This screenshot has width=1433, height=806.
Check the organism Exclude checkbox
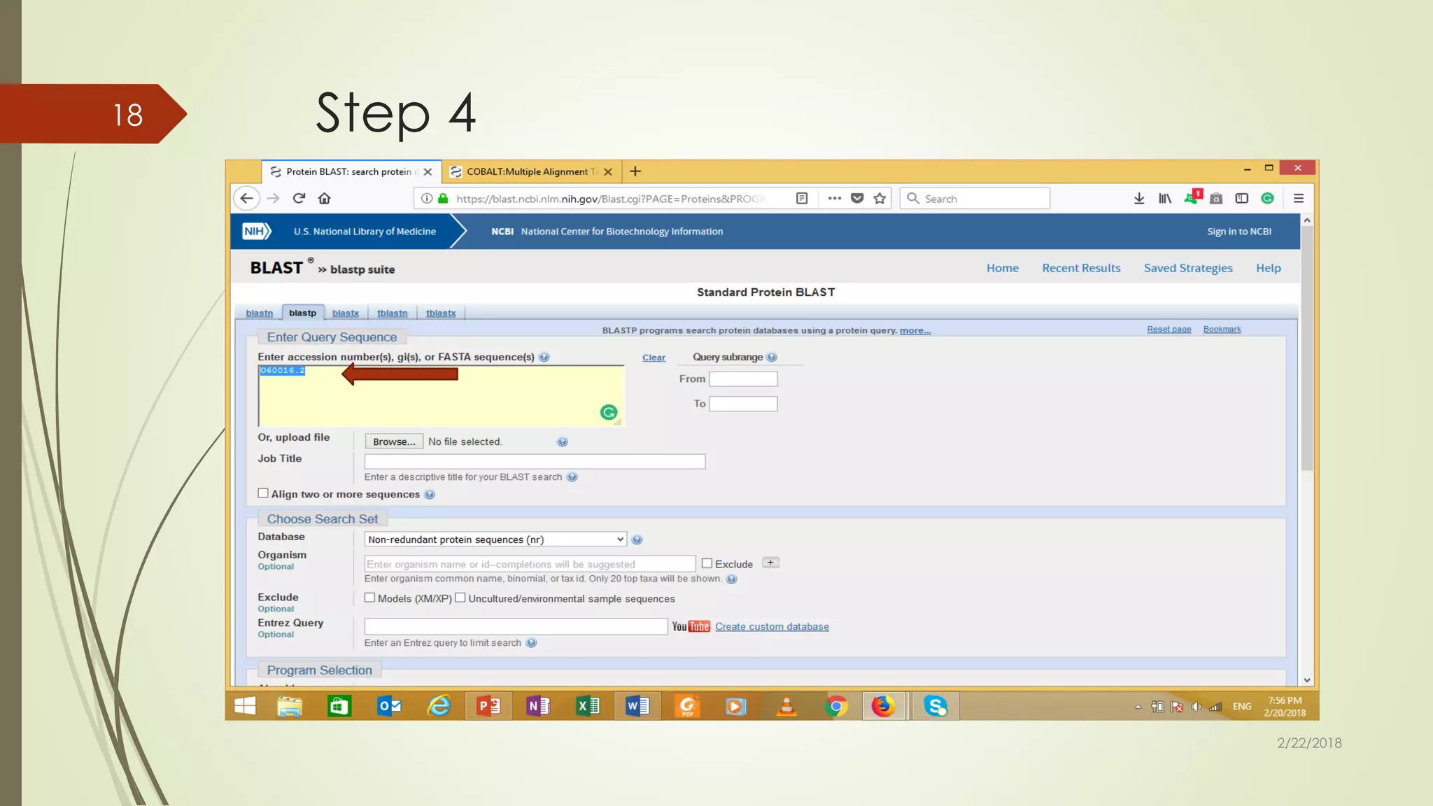pyautogui.click(x=707, y=563)
